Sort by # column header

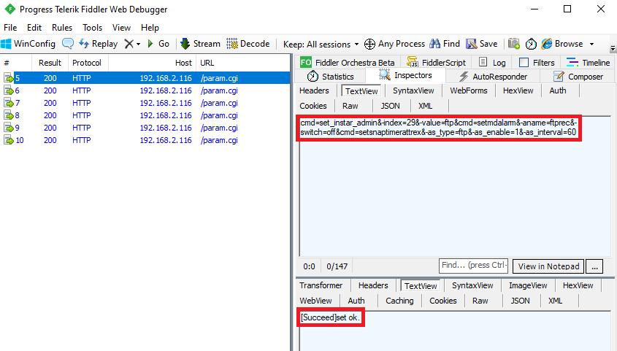tap(16, 63)
